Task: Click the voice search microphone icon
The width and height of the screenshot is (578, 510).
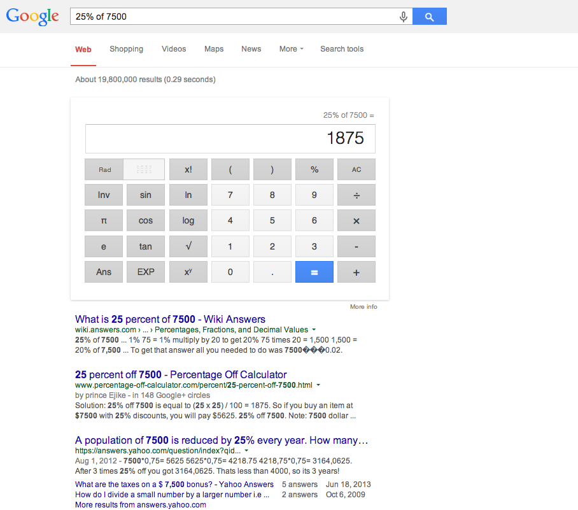Action: [404, 17]
